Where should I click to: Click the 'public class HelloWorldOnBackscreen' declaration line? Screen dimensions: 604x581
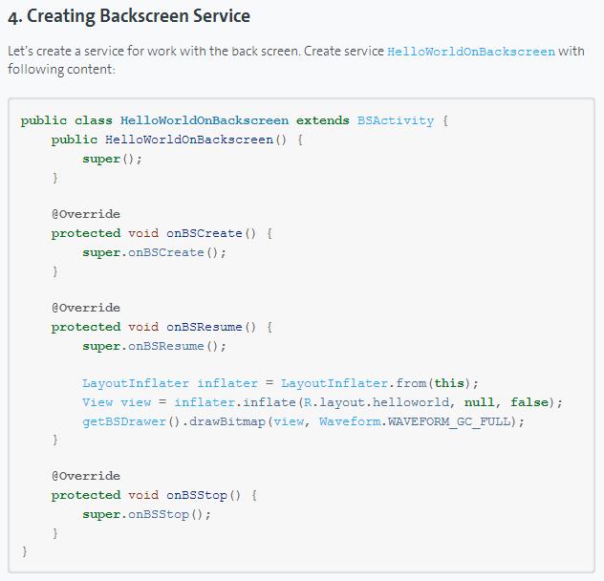click(x=234, y=120)
